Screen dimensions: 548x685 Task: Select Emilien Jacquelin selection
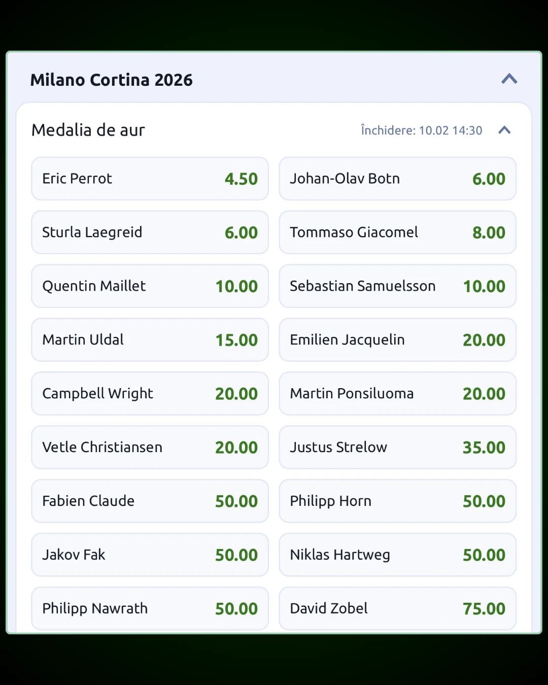pos(397,340)
